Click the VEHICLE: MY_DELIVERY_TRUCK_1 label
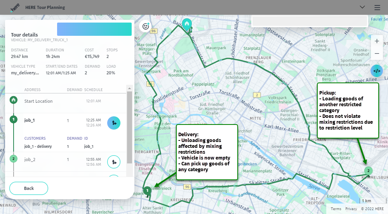 click(39, 40)
